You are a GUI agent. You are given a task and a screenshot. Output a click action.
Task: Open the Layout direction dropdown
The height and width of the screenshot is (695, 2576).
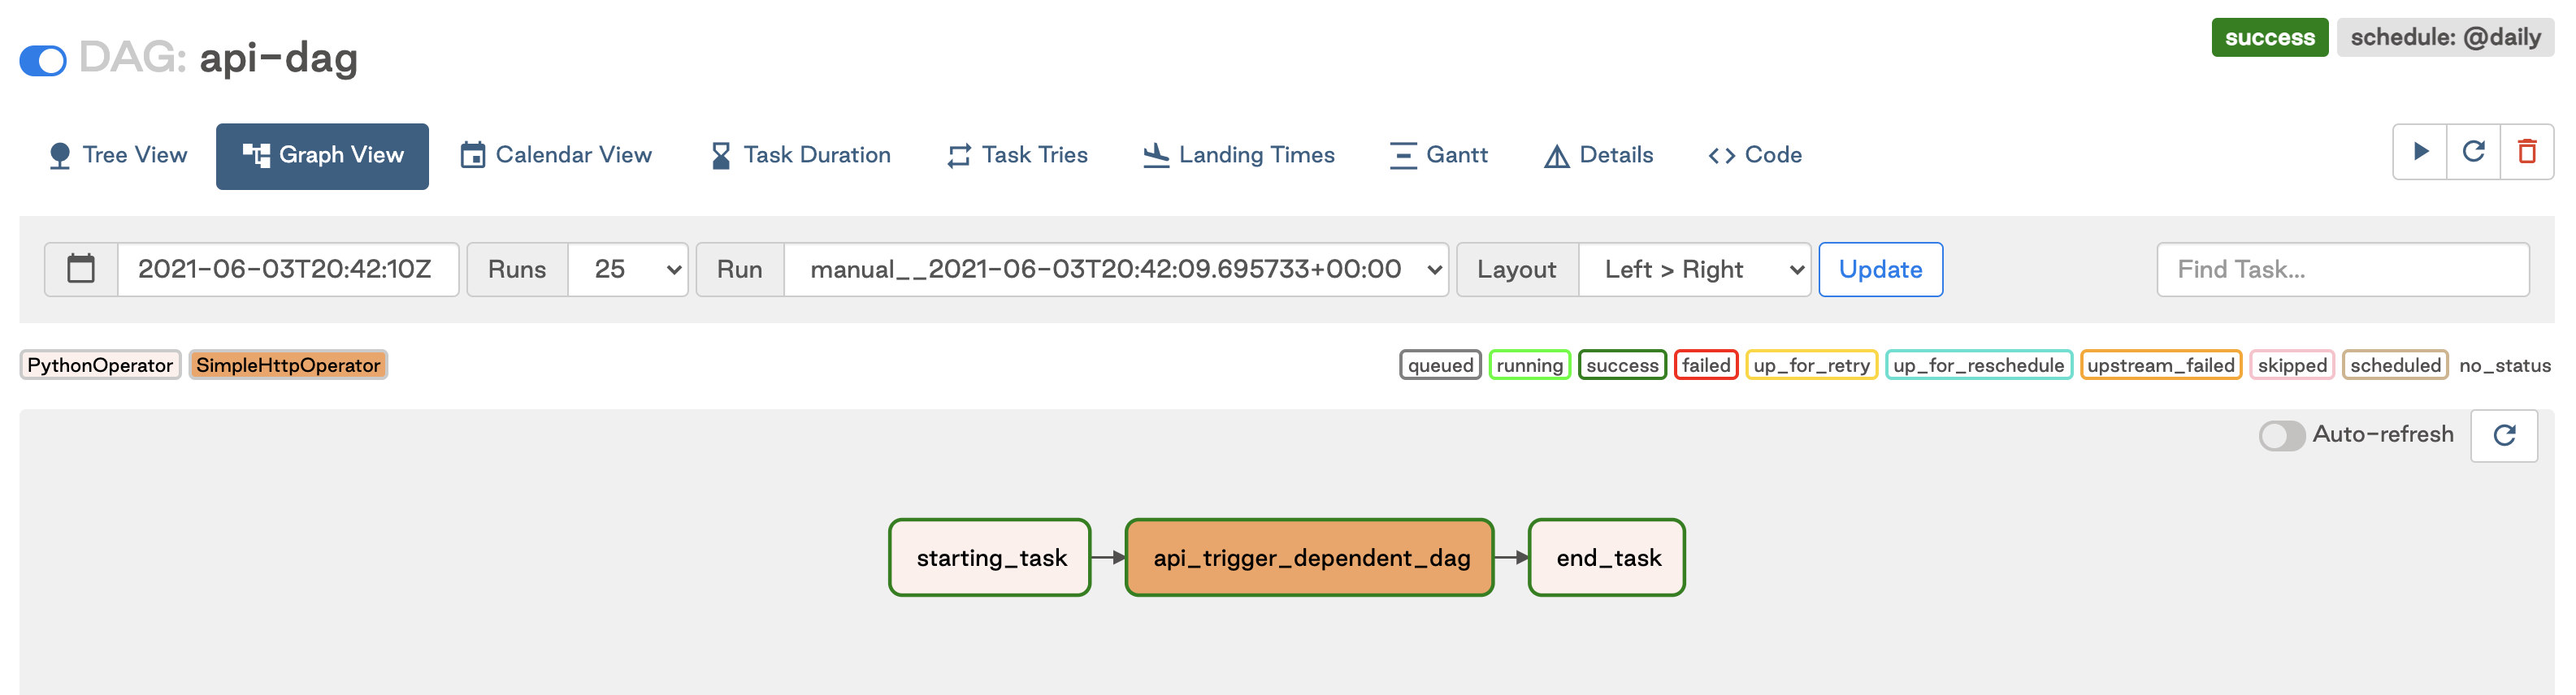point(1694,270)
